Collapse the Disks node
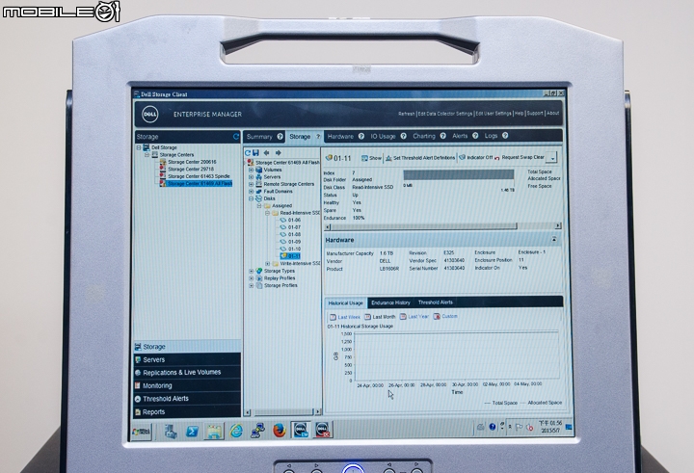 point(251,198)
